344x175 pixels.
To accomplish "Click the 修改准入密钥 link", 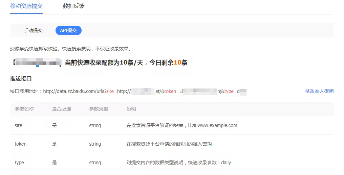I will pyautogui.click(x=319, y=91).
